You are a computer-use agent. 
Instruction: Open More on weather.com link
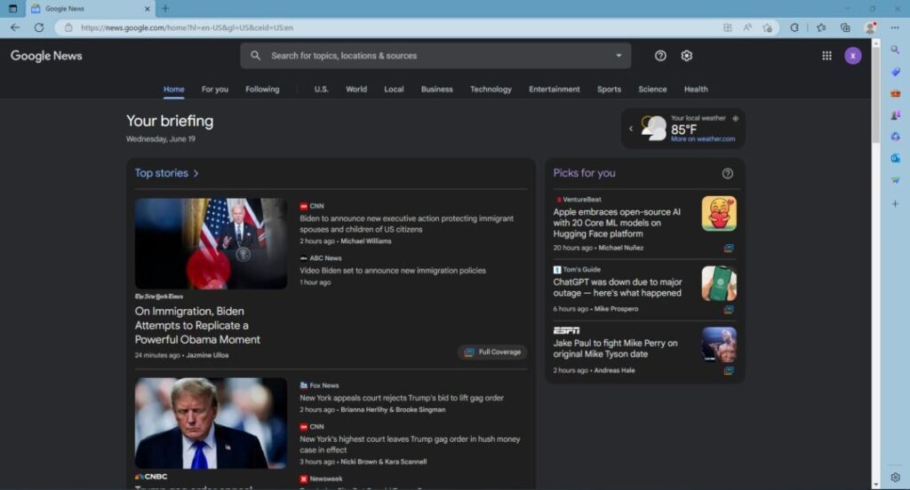tap(703, 139)
